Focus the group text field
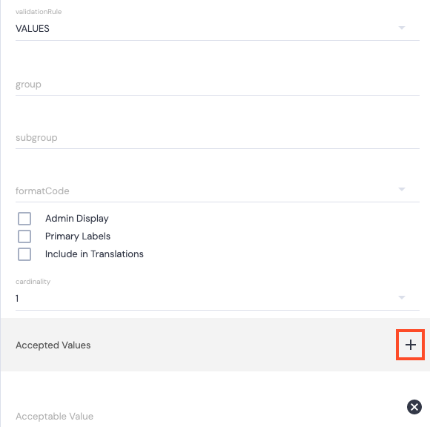The height and width of the screenshot is (427, 430). tap(217, 85)
